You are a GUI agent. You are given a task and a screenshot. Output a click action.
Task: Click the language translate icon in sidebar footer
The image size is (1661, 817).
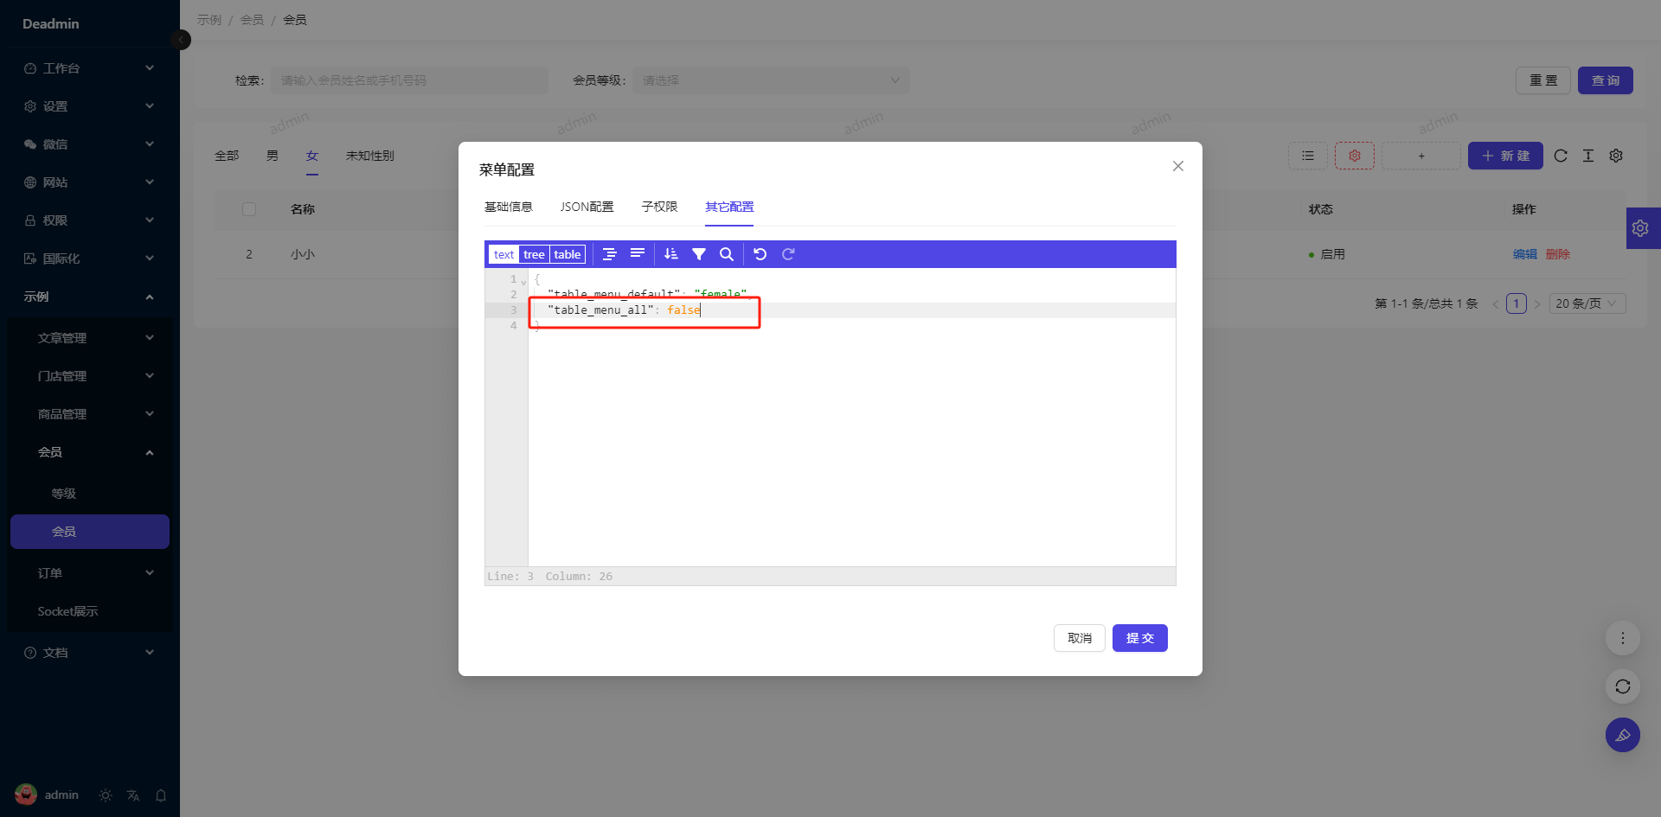[133, 795]
